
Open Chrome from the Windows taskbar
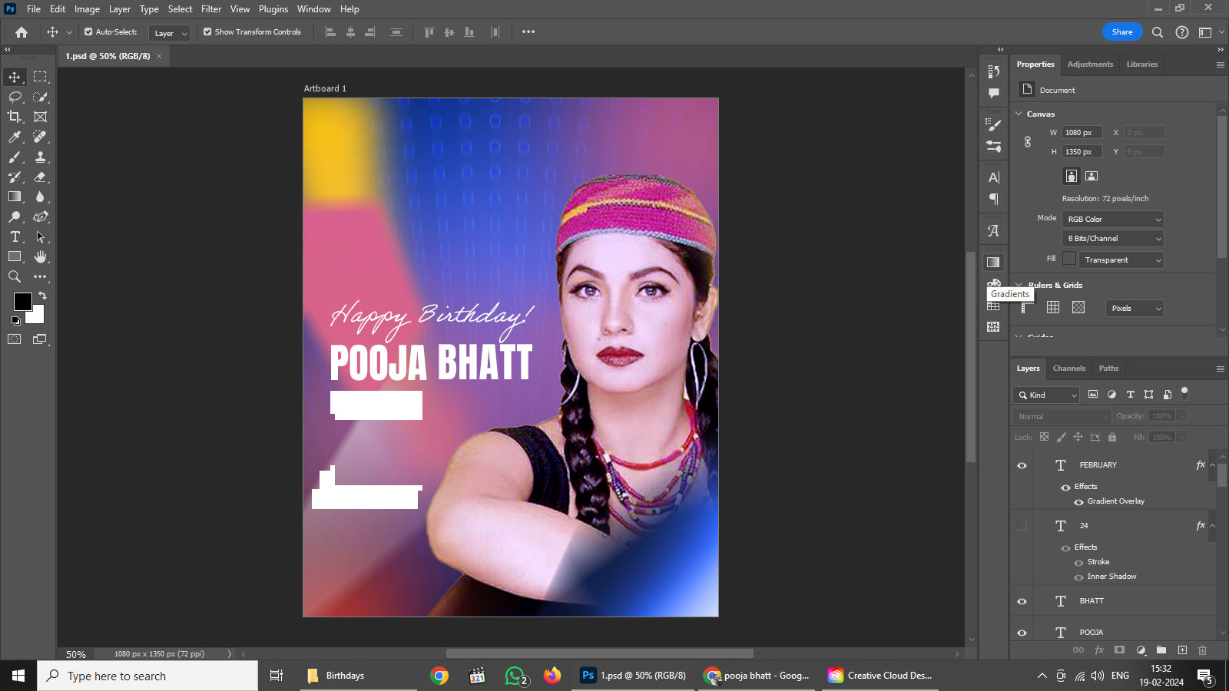coord(439,676)
